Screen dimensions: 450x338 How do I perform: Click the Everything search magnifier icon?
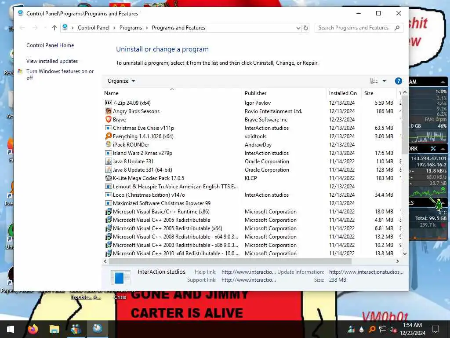108,136
